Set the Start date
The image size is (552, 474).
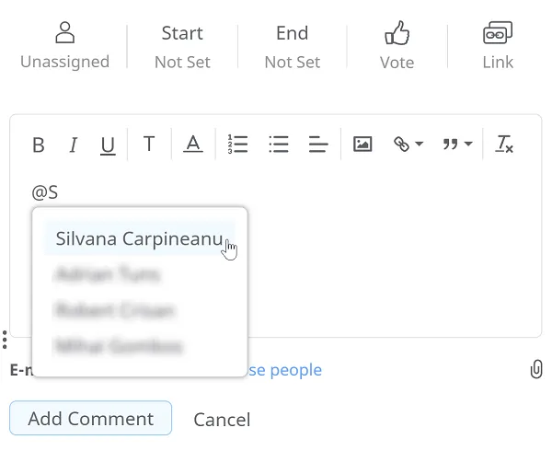182,46
